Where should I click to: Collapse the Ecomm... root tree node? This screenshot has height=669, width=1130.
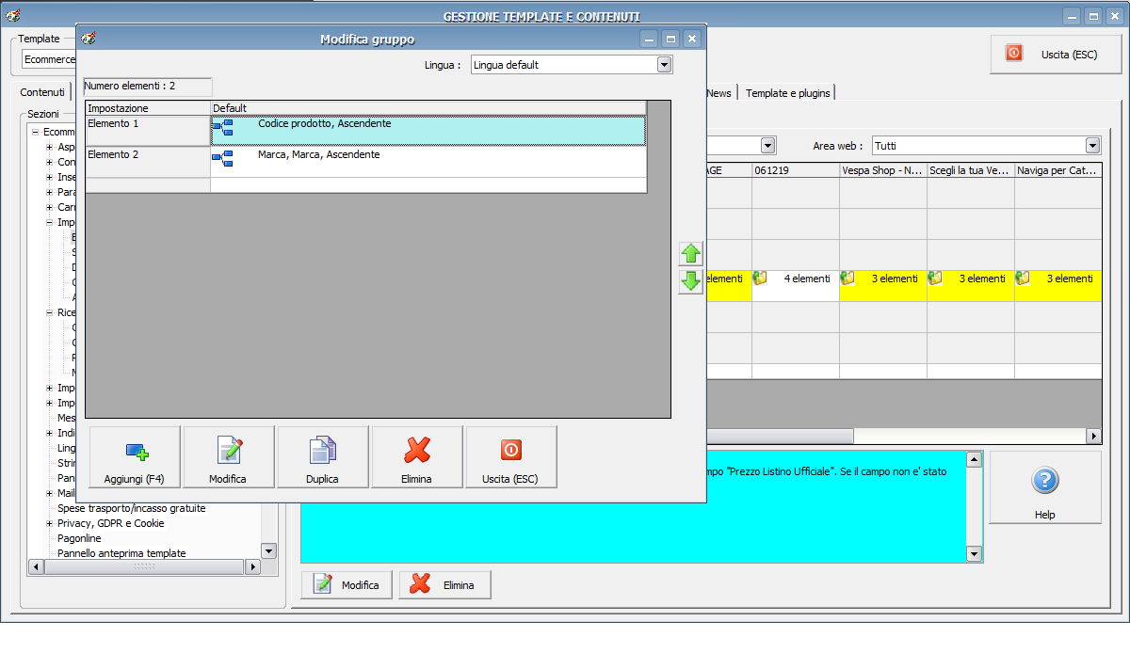coord(35,132)
